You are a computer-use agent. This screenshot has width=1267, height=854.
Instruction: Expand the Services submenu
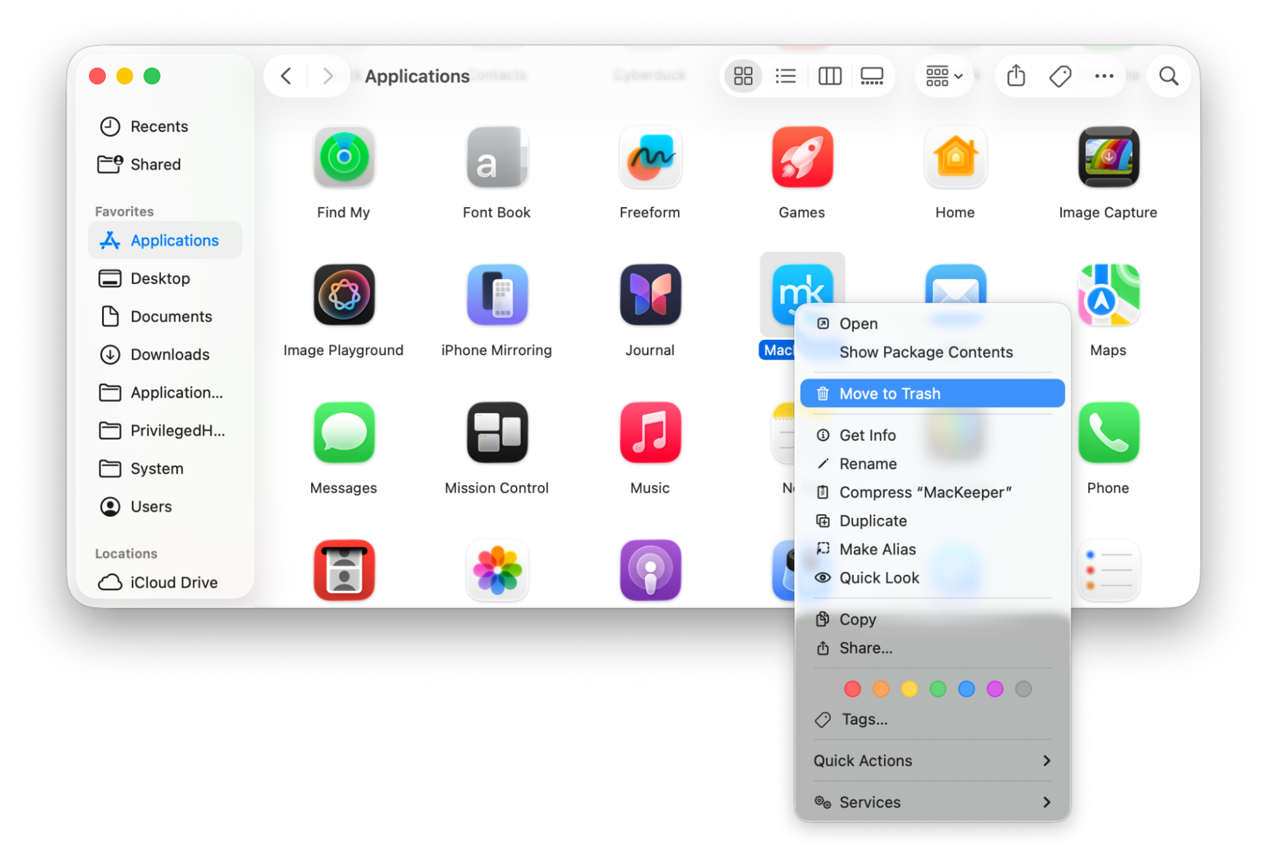point(932,802)
